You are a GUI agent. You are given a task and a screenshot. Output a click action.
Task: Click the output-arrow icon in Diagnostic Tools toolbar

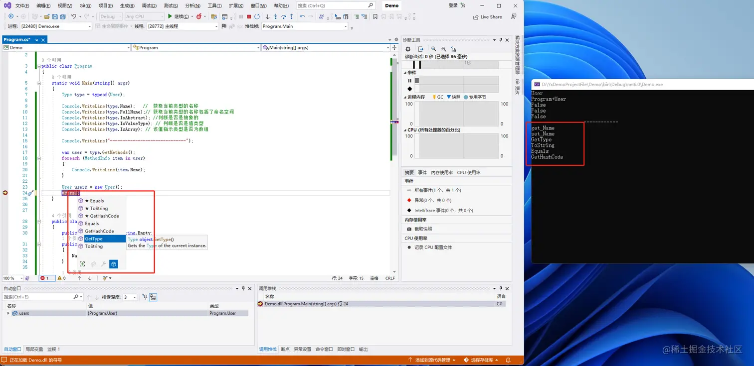tap(421, 49)
